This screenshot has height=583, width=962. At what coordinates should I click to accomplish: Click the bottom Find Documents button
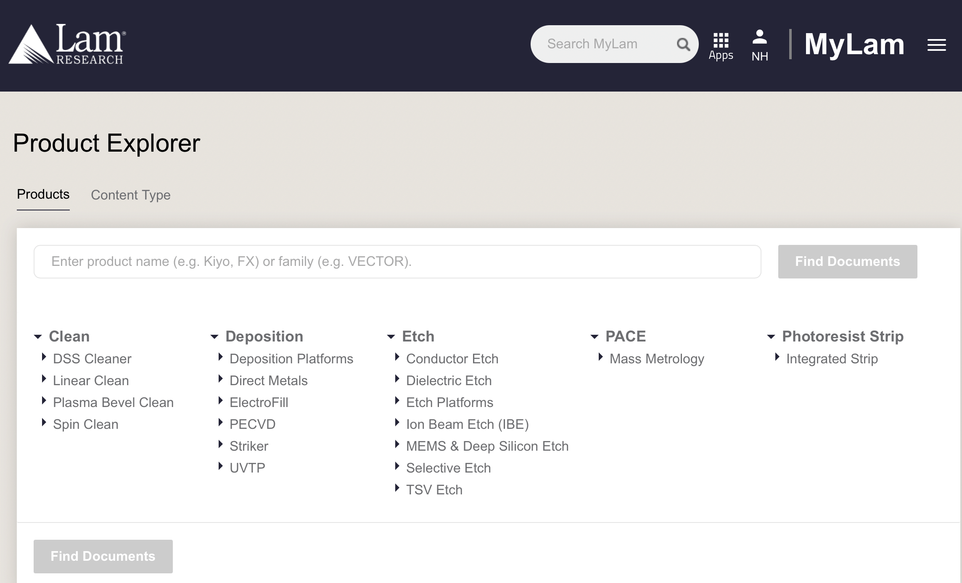coord(103,556)
